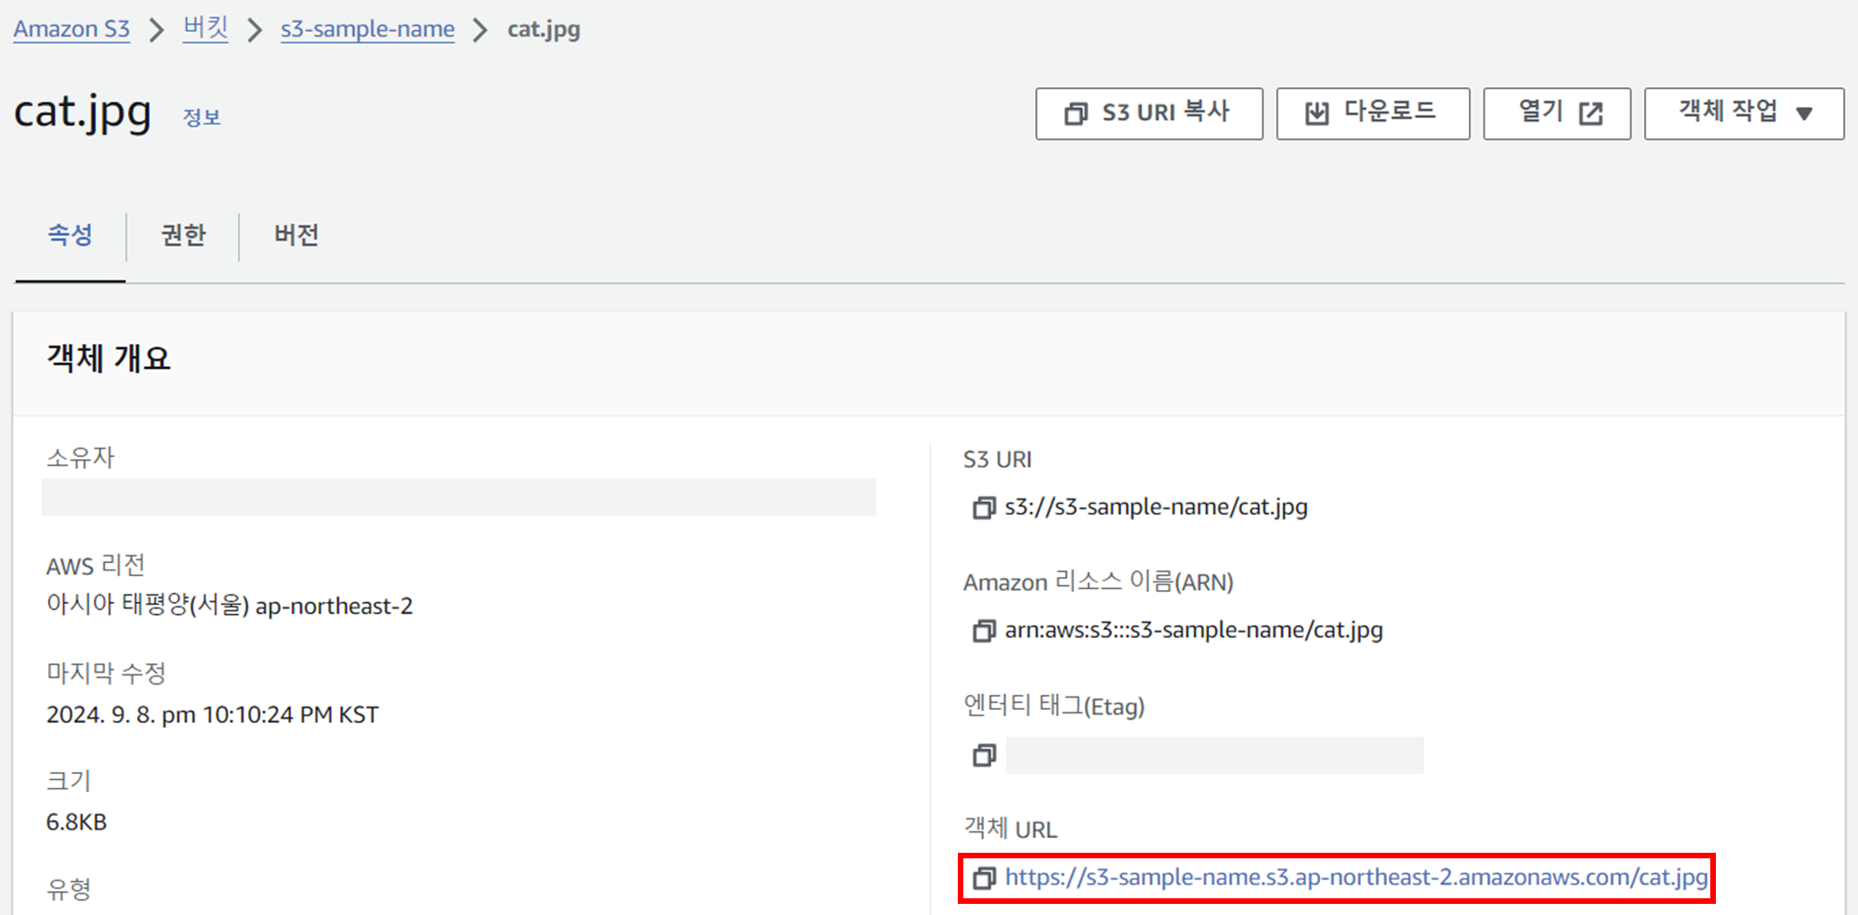Click the ap-northeast-2 region value
Image resolution: width=1858 pixels, height=915 pixels.
229,606
